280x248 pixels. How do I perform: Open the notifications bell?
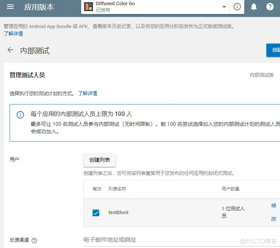click(x=253, y=7)
